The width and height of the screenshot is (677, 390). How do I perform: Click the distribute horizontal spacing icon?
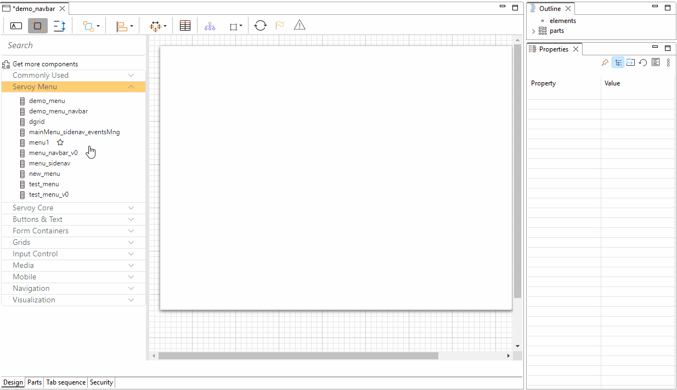tap(155, 26)
